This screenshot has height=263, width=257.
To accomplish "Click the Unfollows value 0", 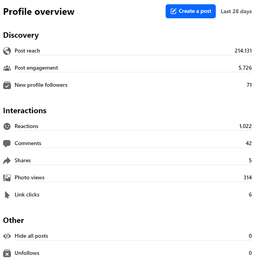I will coord(250,253).
